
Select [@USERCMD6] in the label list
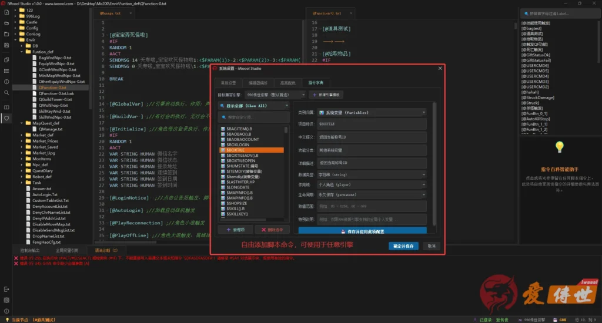click(534, 66)
